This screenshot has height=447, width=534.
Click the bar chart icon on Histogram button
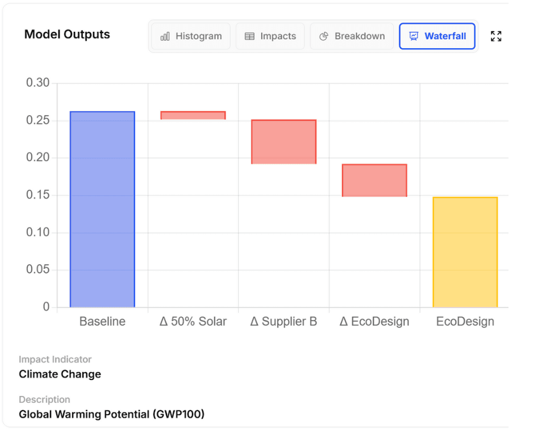pyautogui.click(x=164, y=36)
